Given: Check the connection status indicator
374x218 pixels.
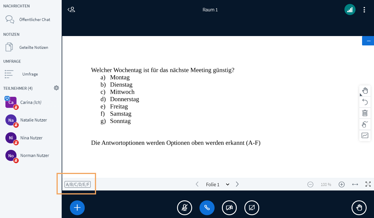Looking at the screenshot, I should coord(350,9).
